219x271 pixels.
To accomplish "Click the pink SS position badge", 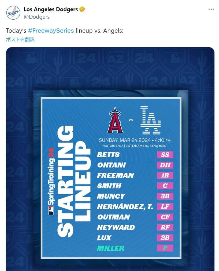I will (x=165, y=155).
